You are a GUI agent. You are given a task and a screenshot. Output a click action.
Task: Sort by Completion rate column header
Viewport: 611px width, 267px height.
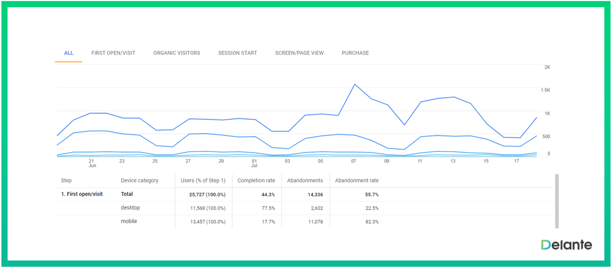pos(256,180)
